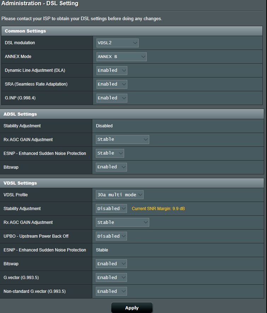
Task: Open the G.vector (G.993.5) dropdown
Action: (x=111, y=278)
